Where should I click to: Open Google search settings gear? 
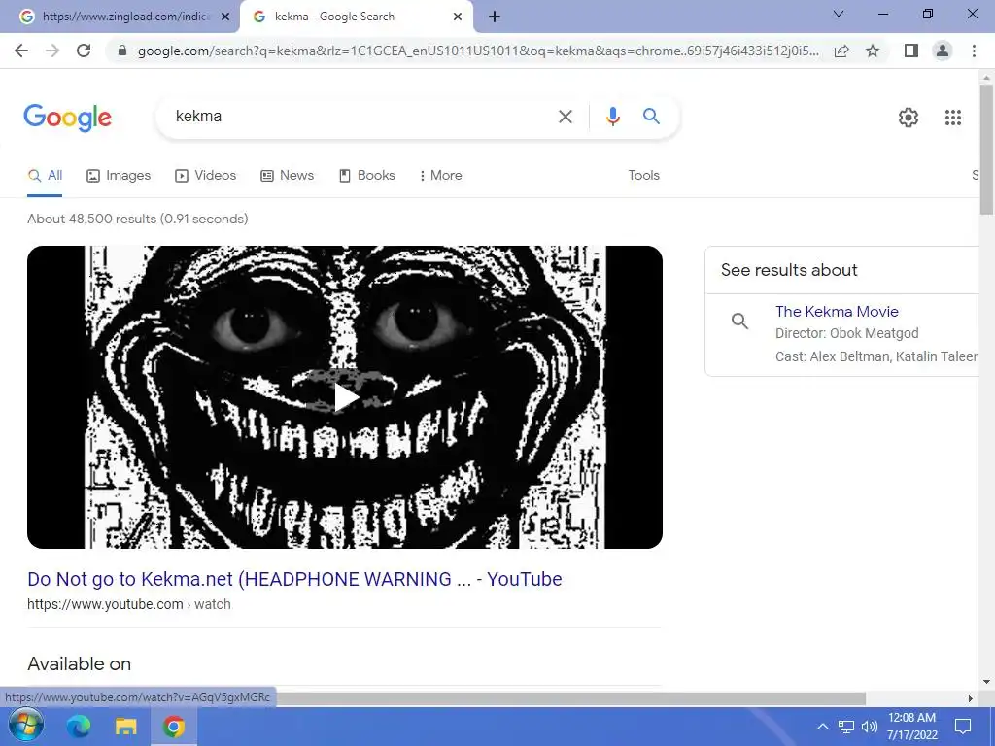point(909,118)
